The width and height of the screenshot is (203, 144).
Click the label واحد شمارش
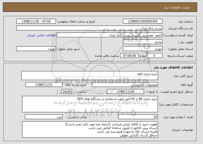77,117
